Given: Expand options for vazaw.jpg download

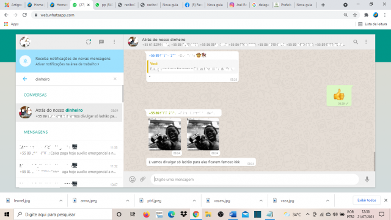Looking at the screenshot, I should (x=261, y=200).
